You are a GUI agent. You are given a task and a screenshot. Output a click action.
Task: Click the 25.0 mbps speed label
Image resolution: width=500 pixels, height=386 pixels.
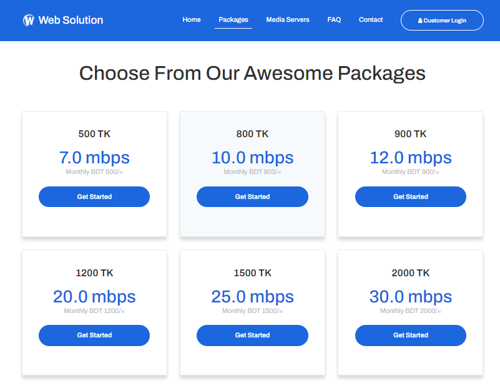click(252, 297)
